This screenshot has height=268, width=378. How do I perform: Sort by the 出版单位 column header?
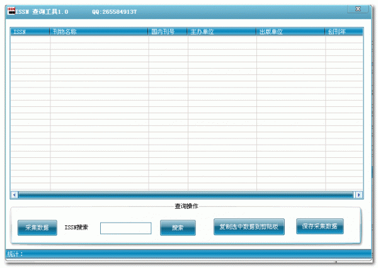(290, 31)
